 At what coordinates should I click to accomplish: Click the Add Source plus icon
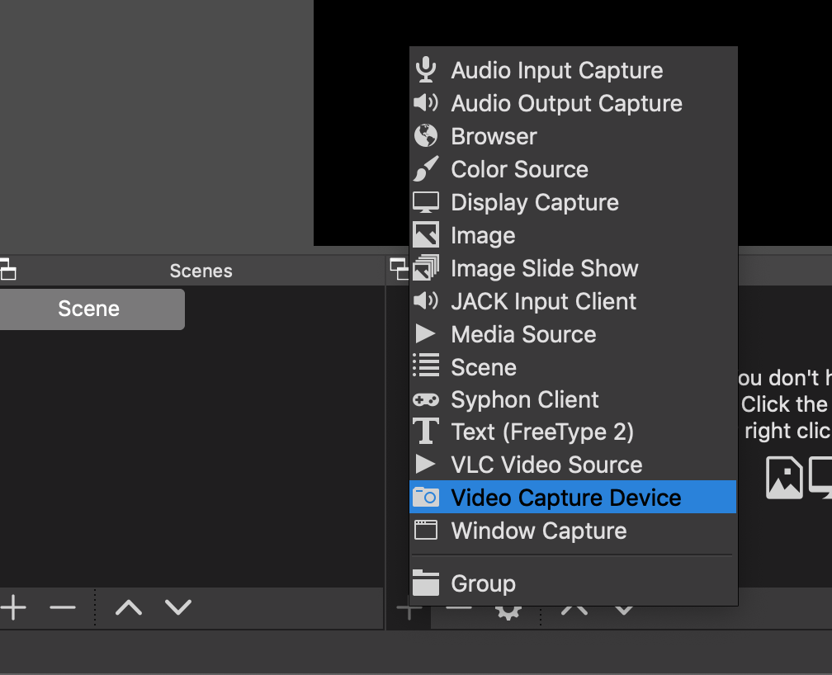pyautogui.click(x=409, y=608)
